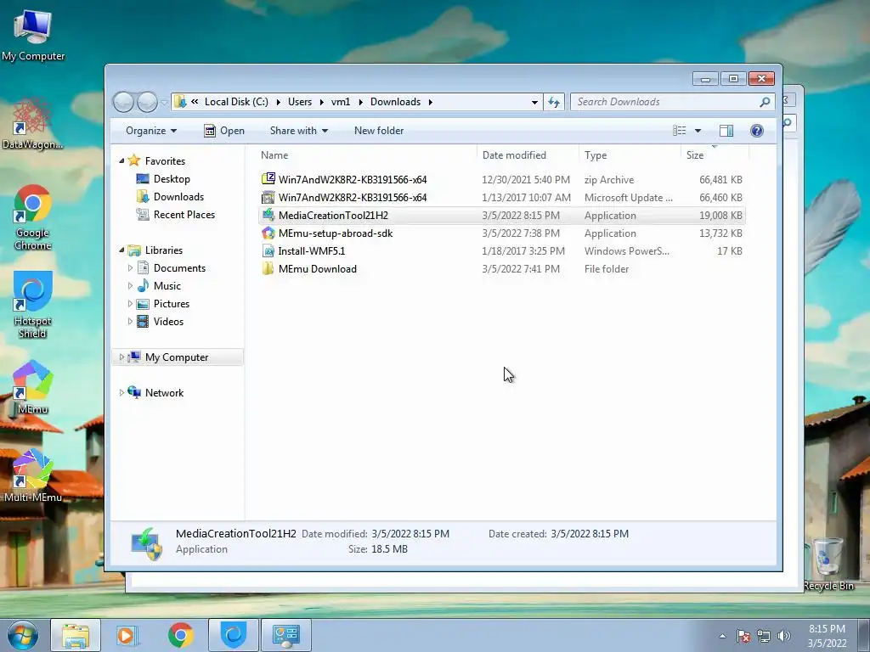Open Hotspot Shield taskbar button
870x652 pixels.
pyautogui.click(x=233, y=635)
